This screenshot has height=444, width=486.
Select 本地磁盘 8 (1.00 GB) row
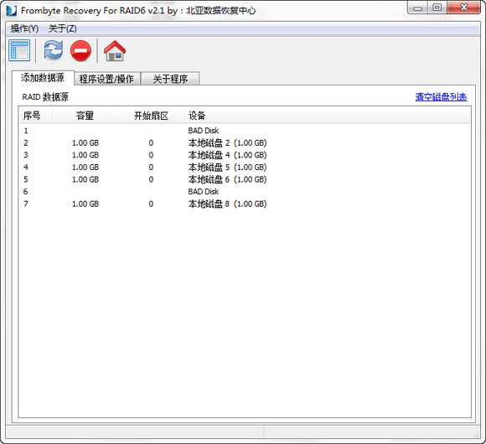[245, 204]
